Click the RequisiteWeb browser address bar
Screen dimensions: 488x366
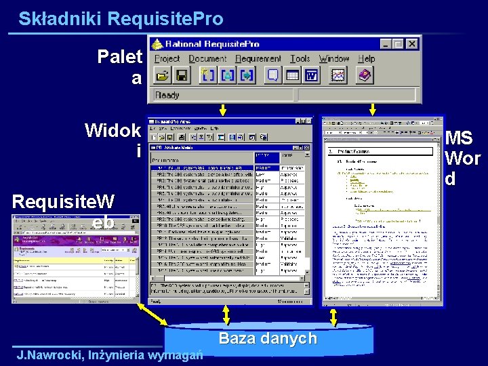(x=79, y=232)
